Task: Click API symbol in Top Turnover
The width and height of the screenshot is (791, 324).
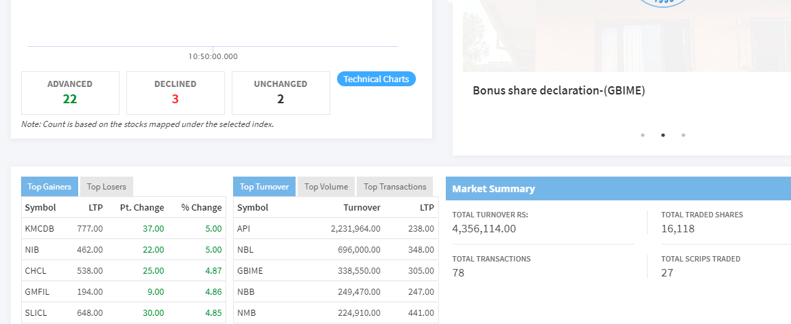Action: tap(244, 229)
